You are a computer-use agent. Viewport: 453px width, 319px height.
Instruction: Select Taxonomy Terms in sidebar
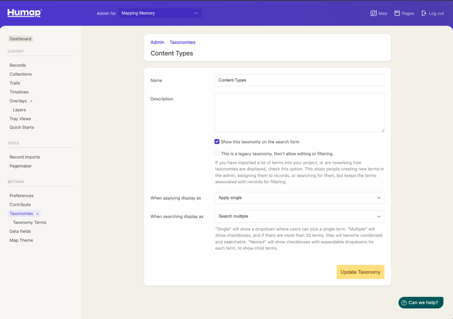(30, 223)
